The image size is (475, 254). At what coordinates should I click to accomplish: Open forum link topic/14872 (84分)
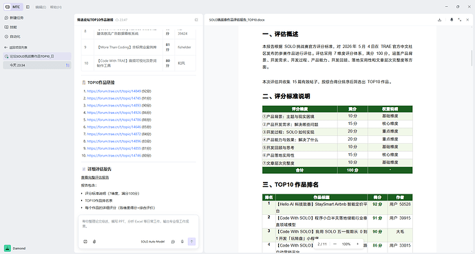pyautogui.click(x=114, y=134)
